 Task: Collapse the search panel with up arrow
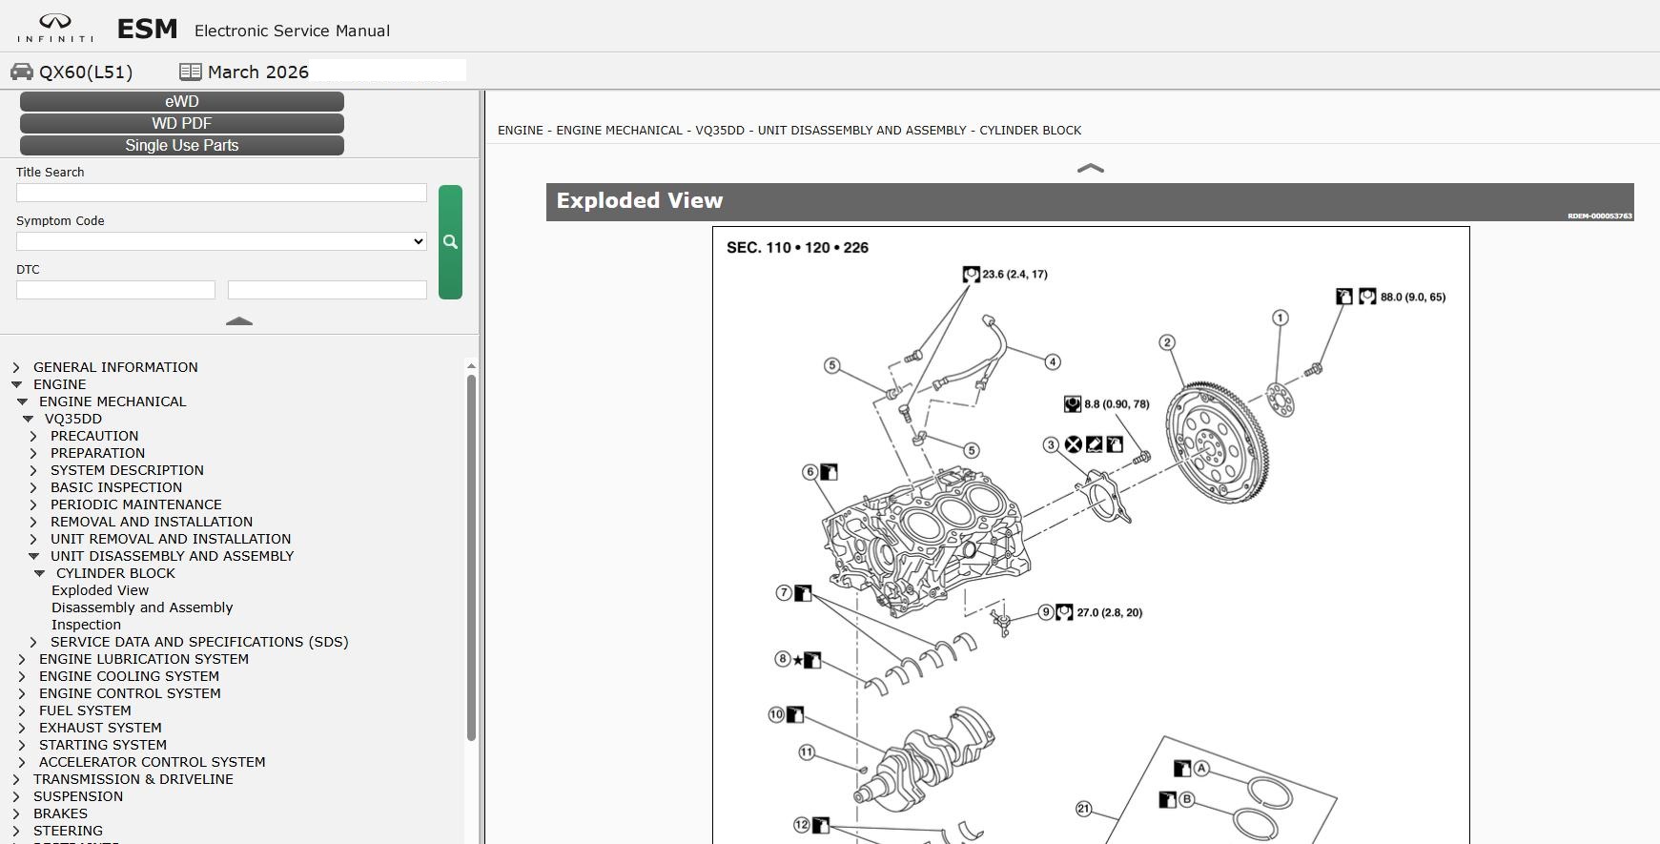tap(239, 321)
